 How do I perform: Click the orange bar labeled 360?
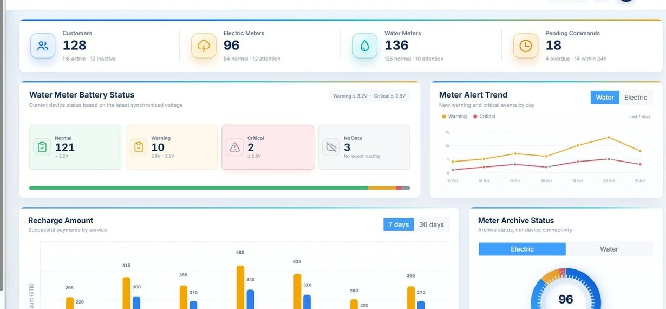411,298
